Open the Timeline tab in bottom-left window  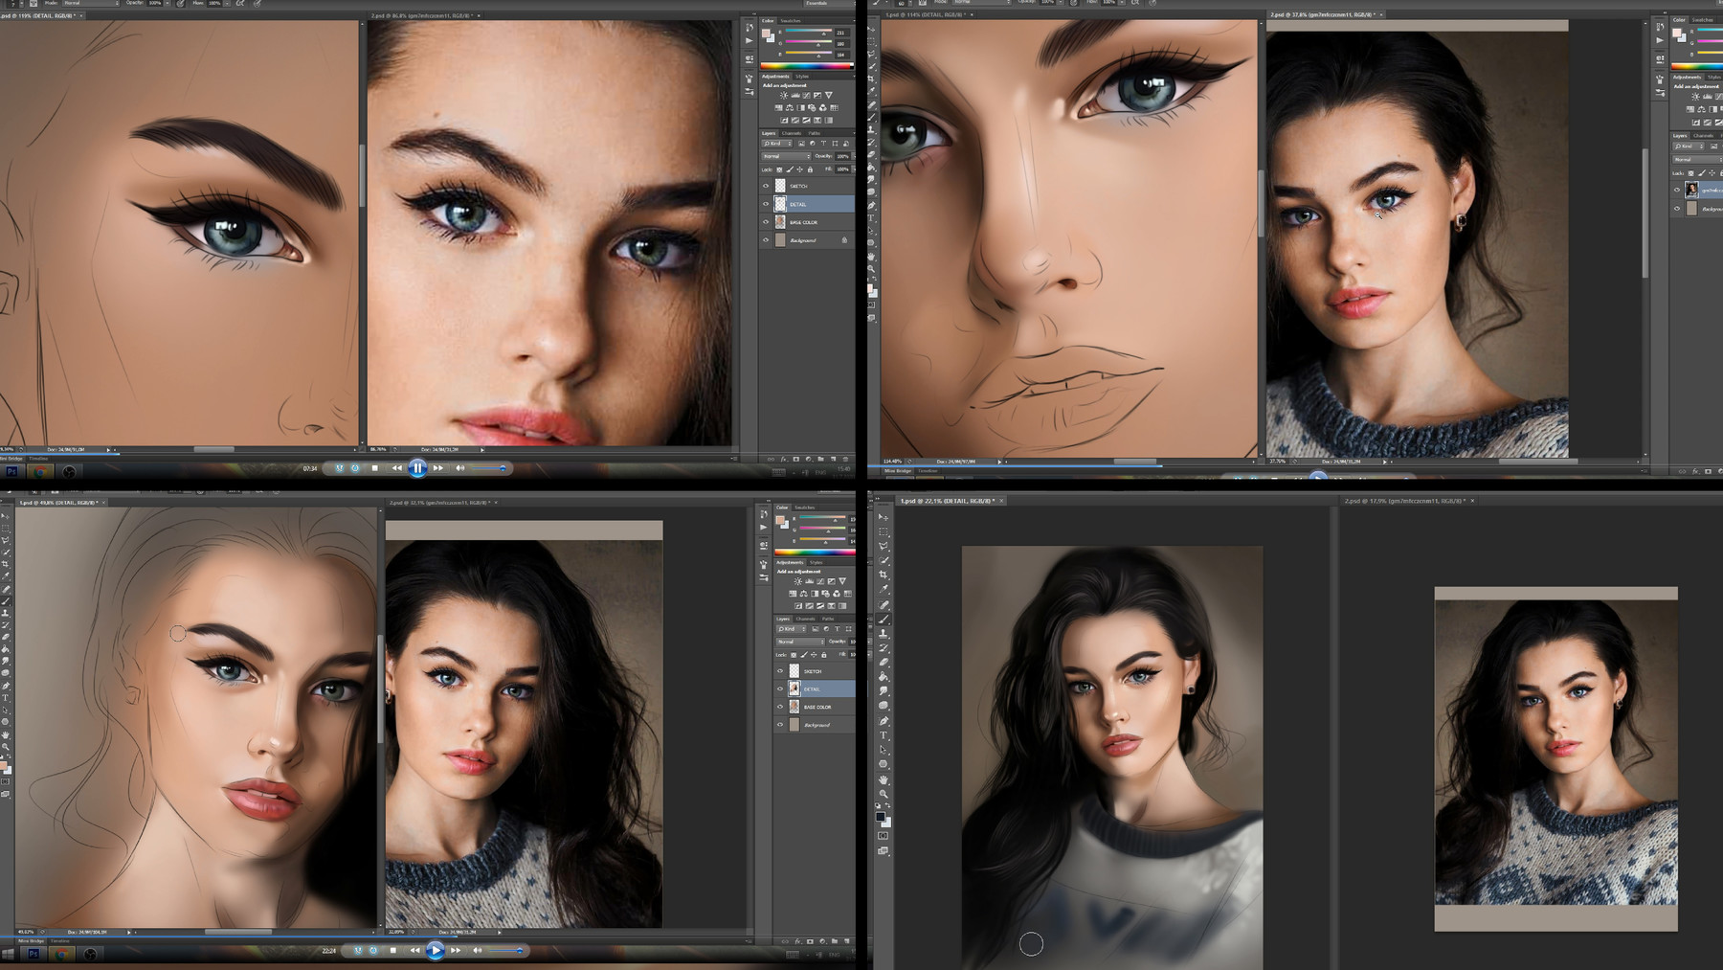coord(59,940)
